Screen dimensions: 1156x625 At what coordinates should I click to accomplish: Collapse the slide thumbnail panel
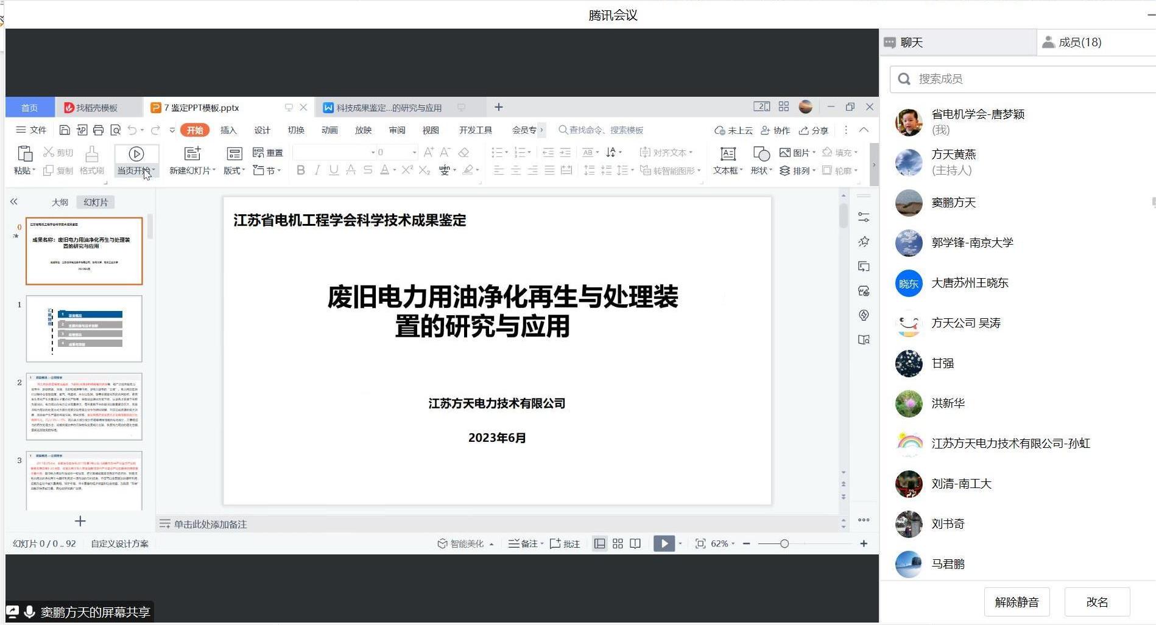coord(13,202)
